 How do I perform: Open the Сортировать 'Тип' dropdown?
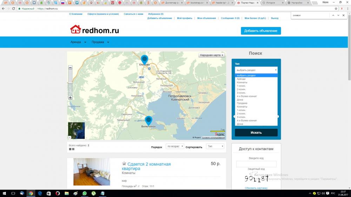215,146
